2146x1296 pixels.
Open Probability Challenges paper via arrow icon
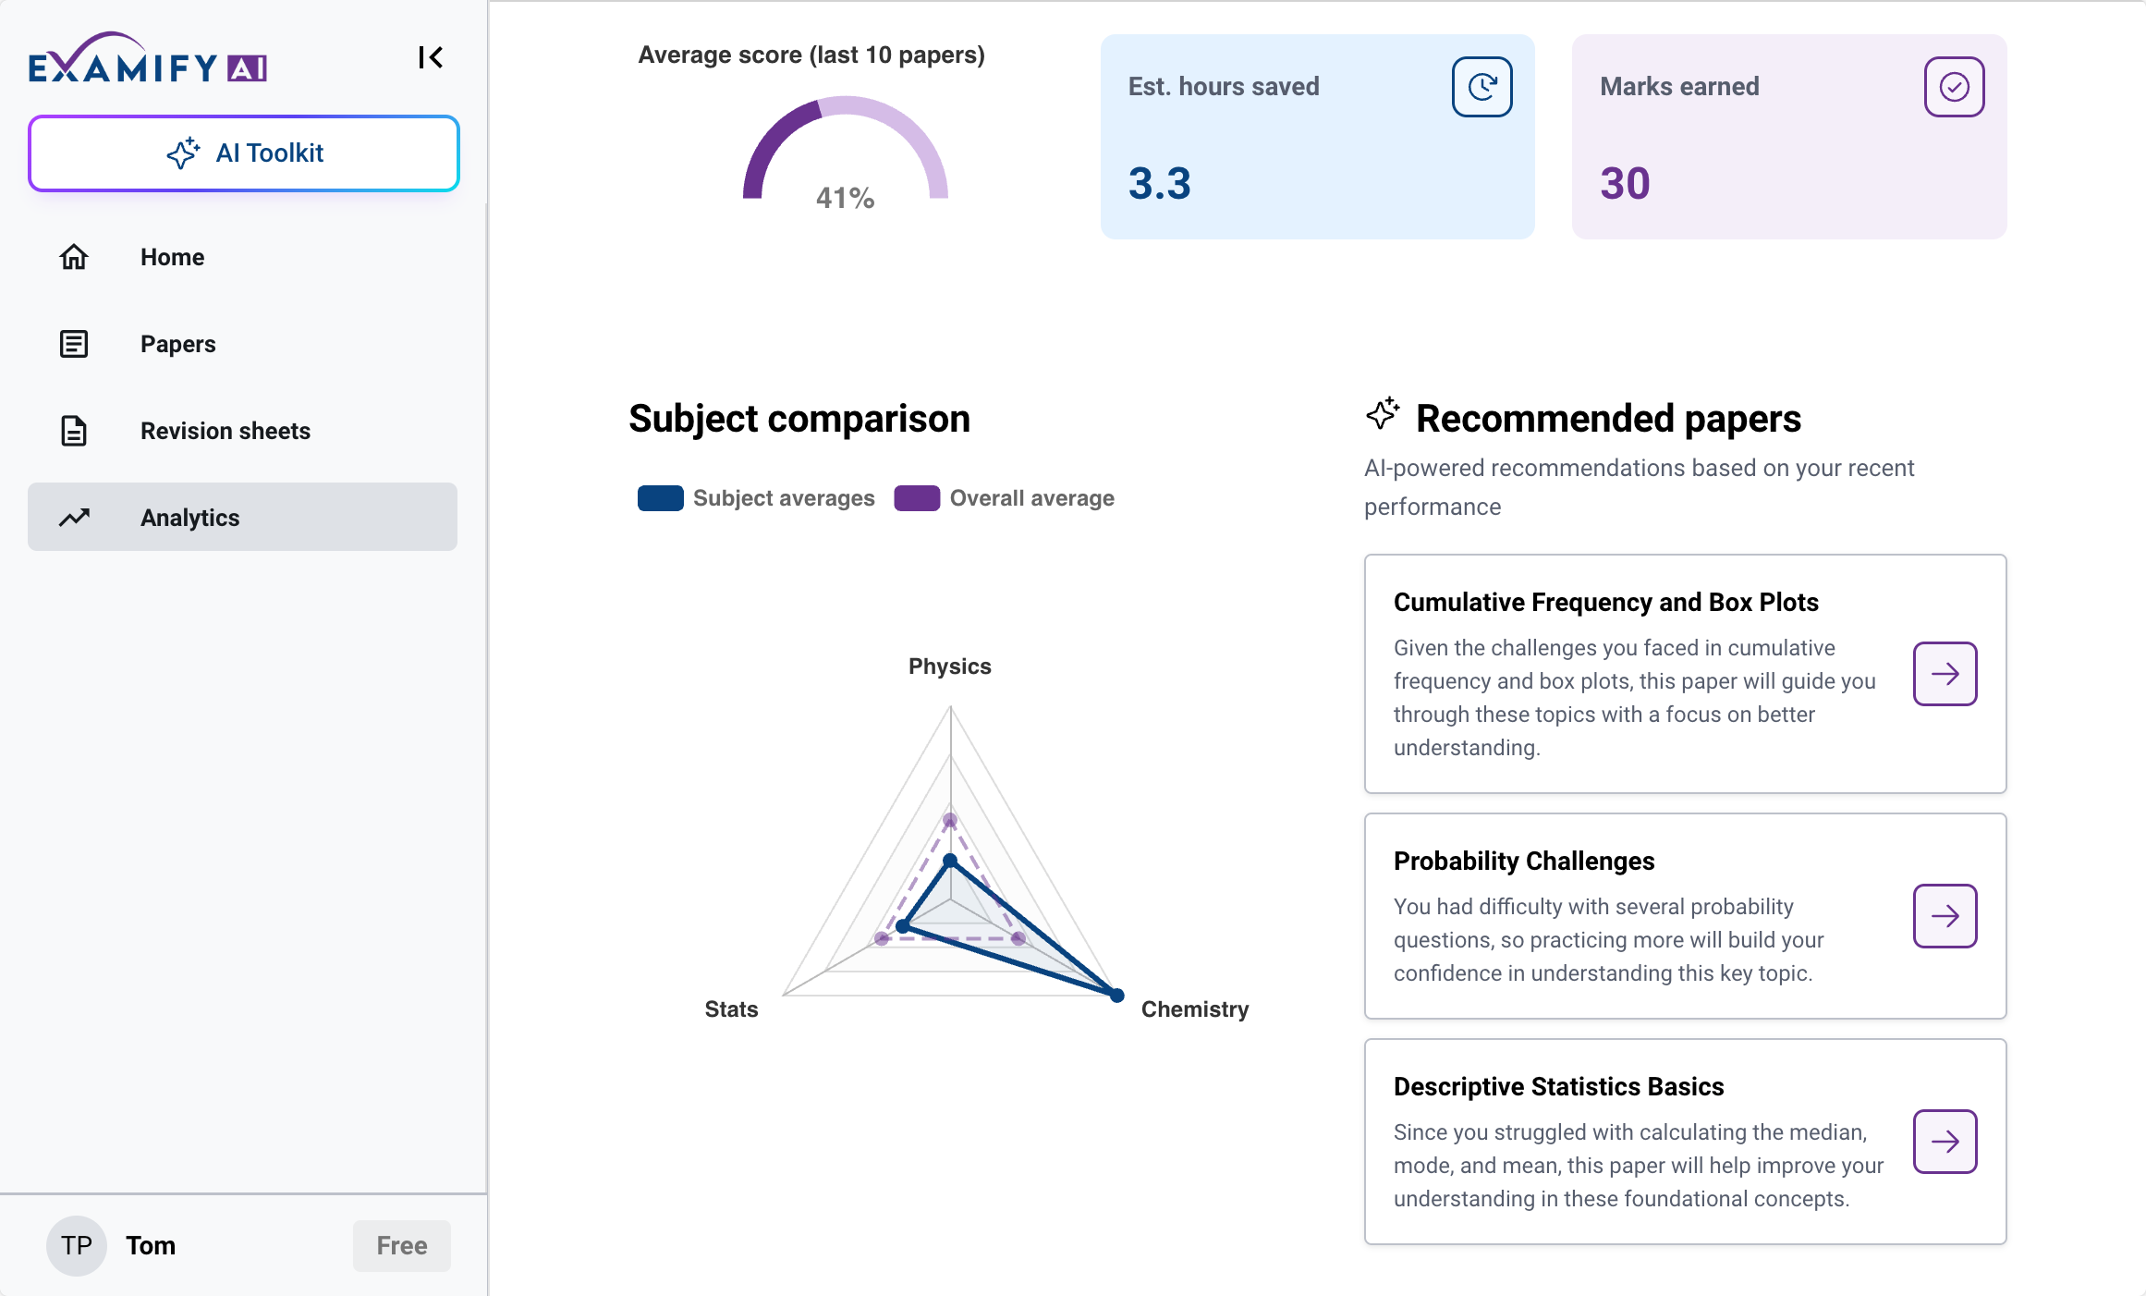click(1945, 916)
